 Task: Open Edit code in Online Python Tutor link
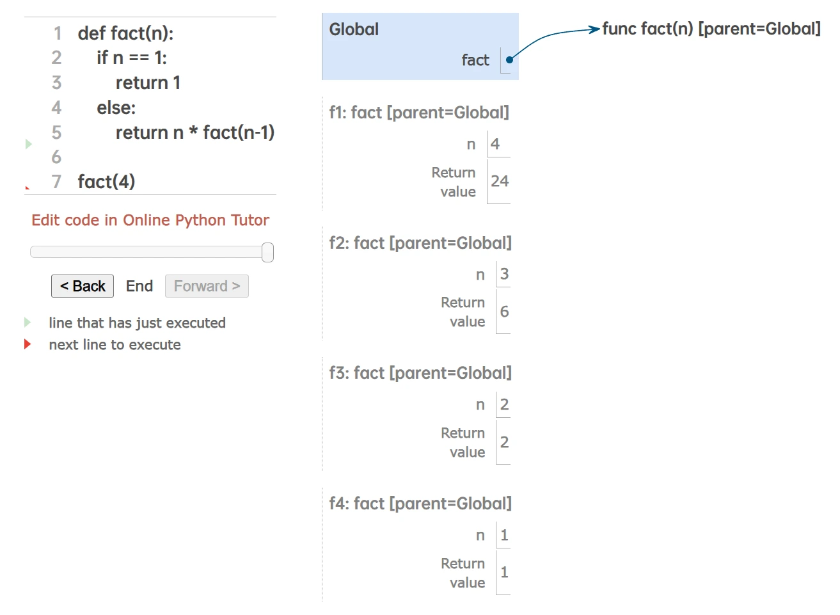coord(150,220)
